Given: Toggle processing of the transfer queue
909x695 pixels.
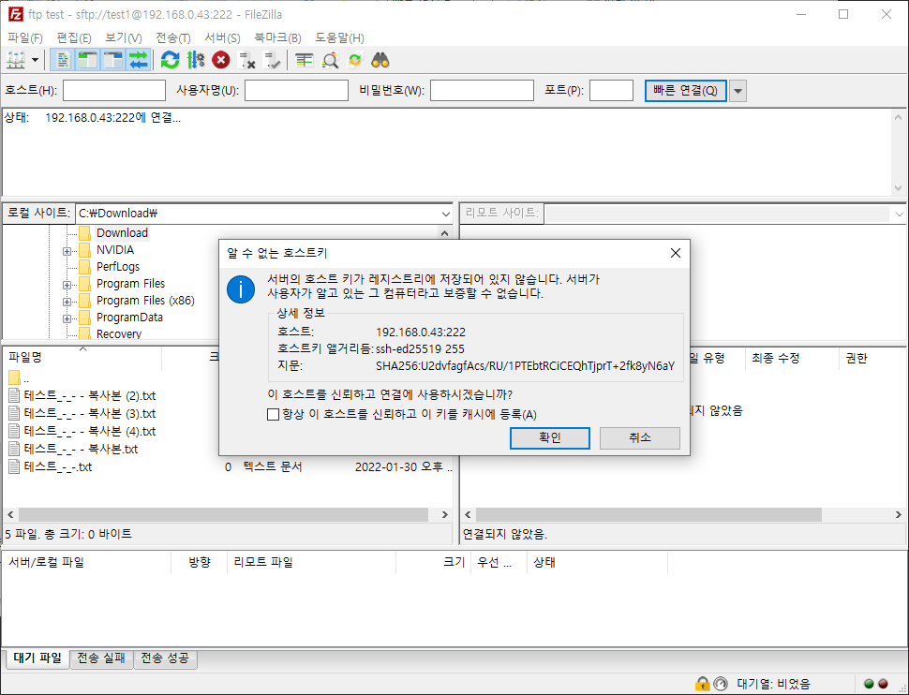Looking at the screenshot, I should pyautogui.click(x=196, y=60).
